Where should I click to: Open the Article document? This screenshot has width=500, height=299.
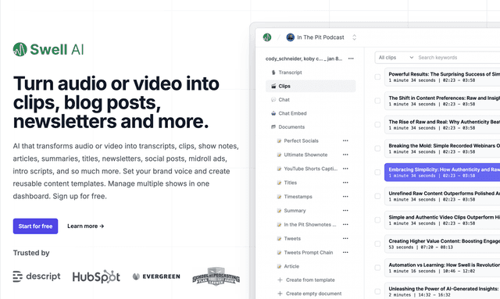pyautogui.click(x=291, y=266)
